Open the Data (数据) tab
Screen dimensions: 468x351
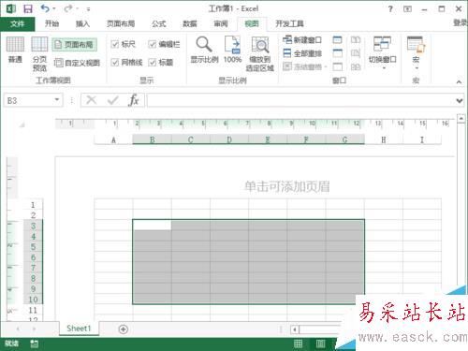pyautogui.click(x=190, y=23)
